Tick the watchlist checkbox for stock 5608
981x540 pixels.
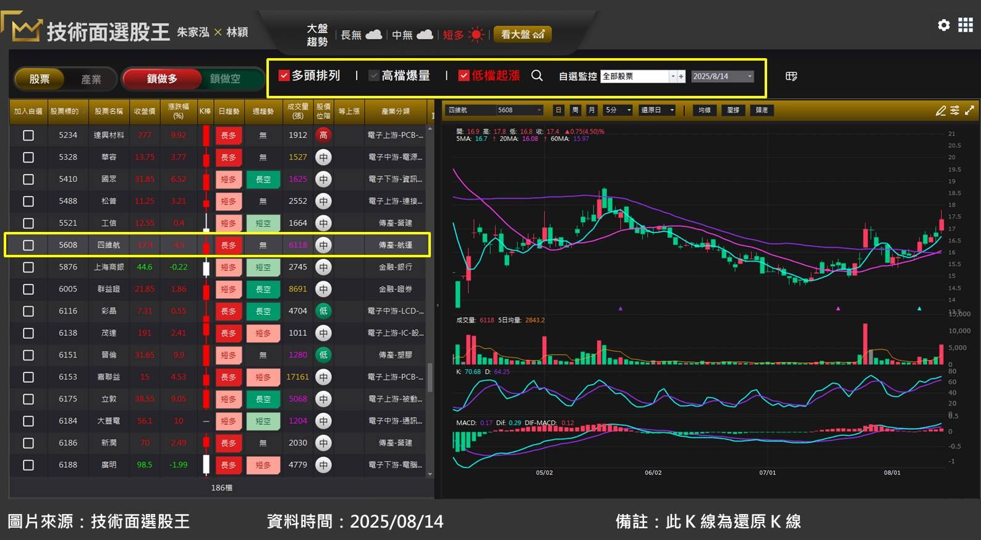[x=28, y=245]
